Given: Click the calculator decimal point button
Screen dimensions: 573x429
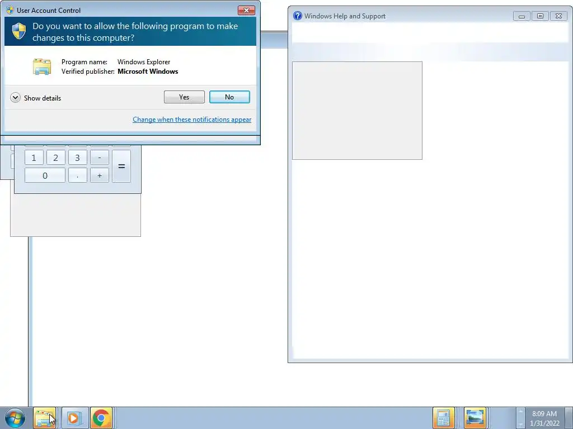Looking at the screenshot, I should coord(77,175).
